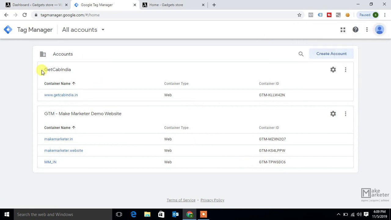Select container ID GTM-KLLW42N

pos(272,95)
